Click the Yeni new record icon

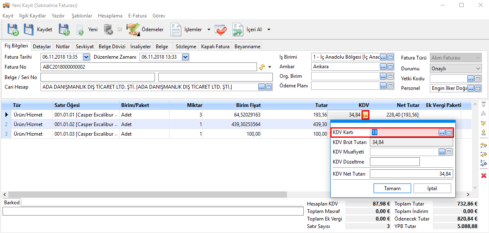pos(80,30)
